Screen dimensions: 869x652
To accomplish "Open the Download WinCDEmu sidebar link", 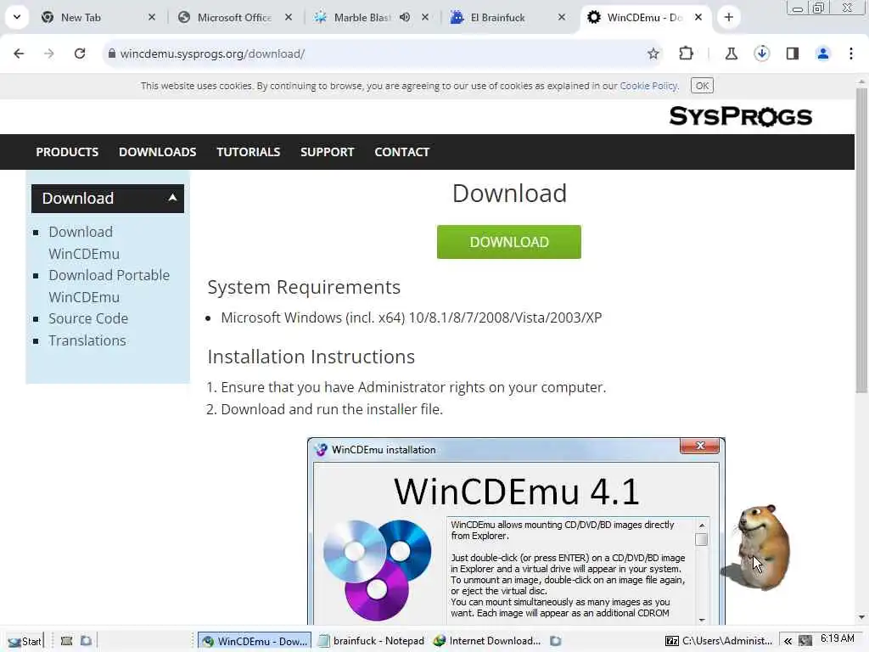I will pos(84,243).
